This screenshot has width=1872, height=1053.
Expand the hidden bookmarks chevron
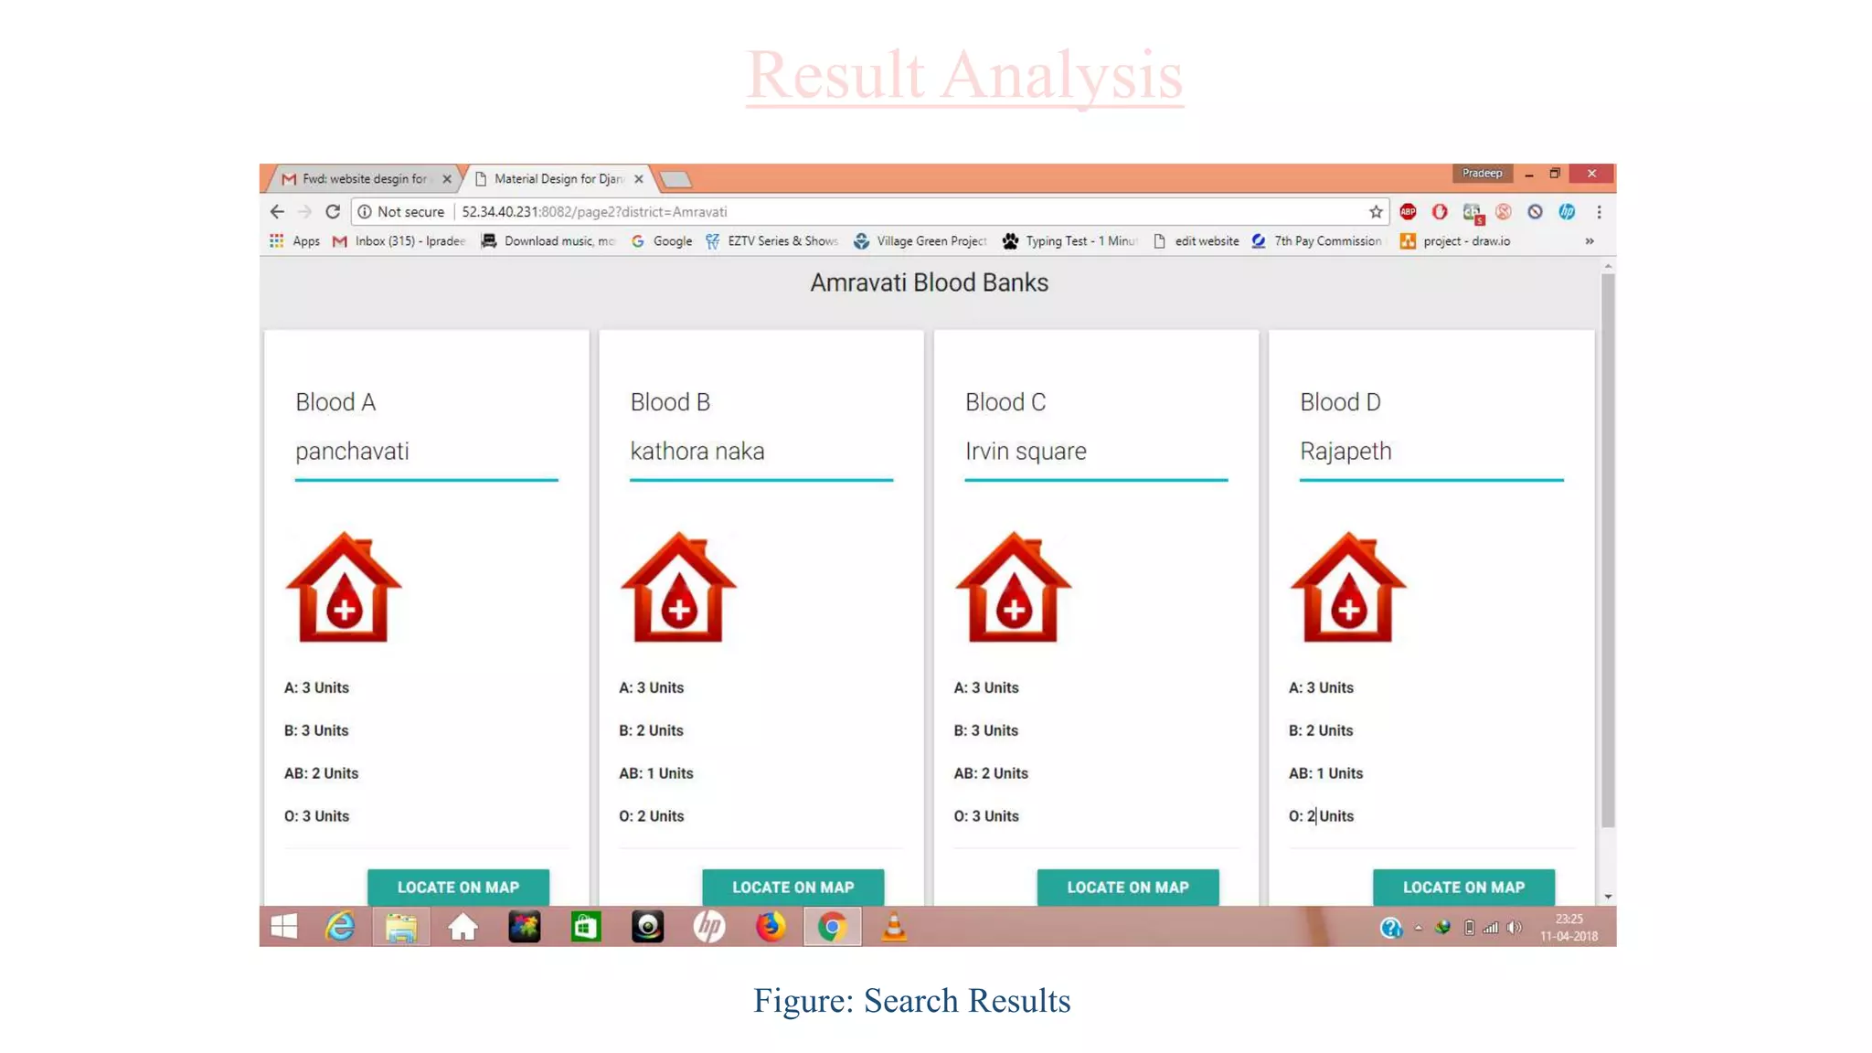tap(1590, 241)
